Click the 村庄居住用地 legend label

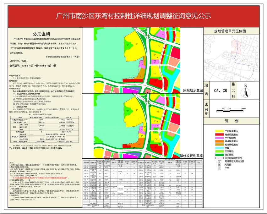pos(231,145)
